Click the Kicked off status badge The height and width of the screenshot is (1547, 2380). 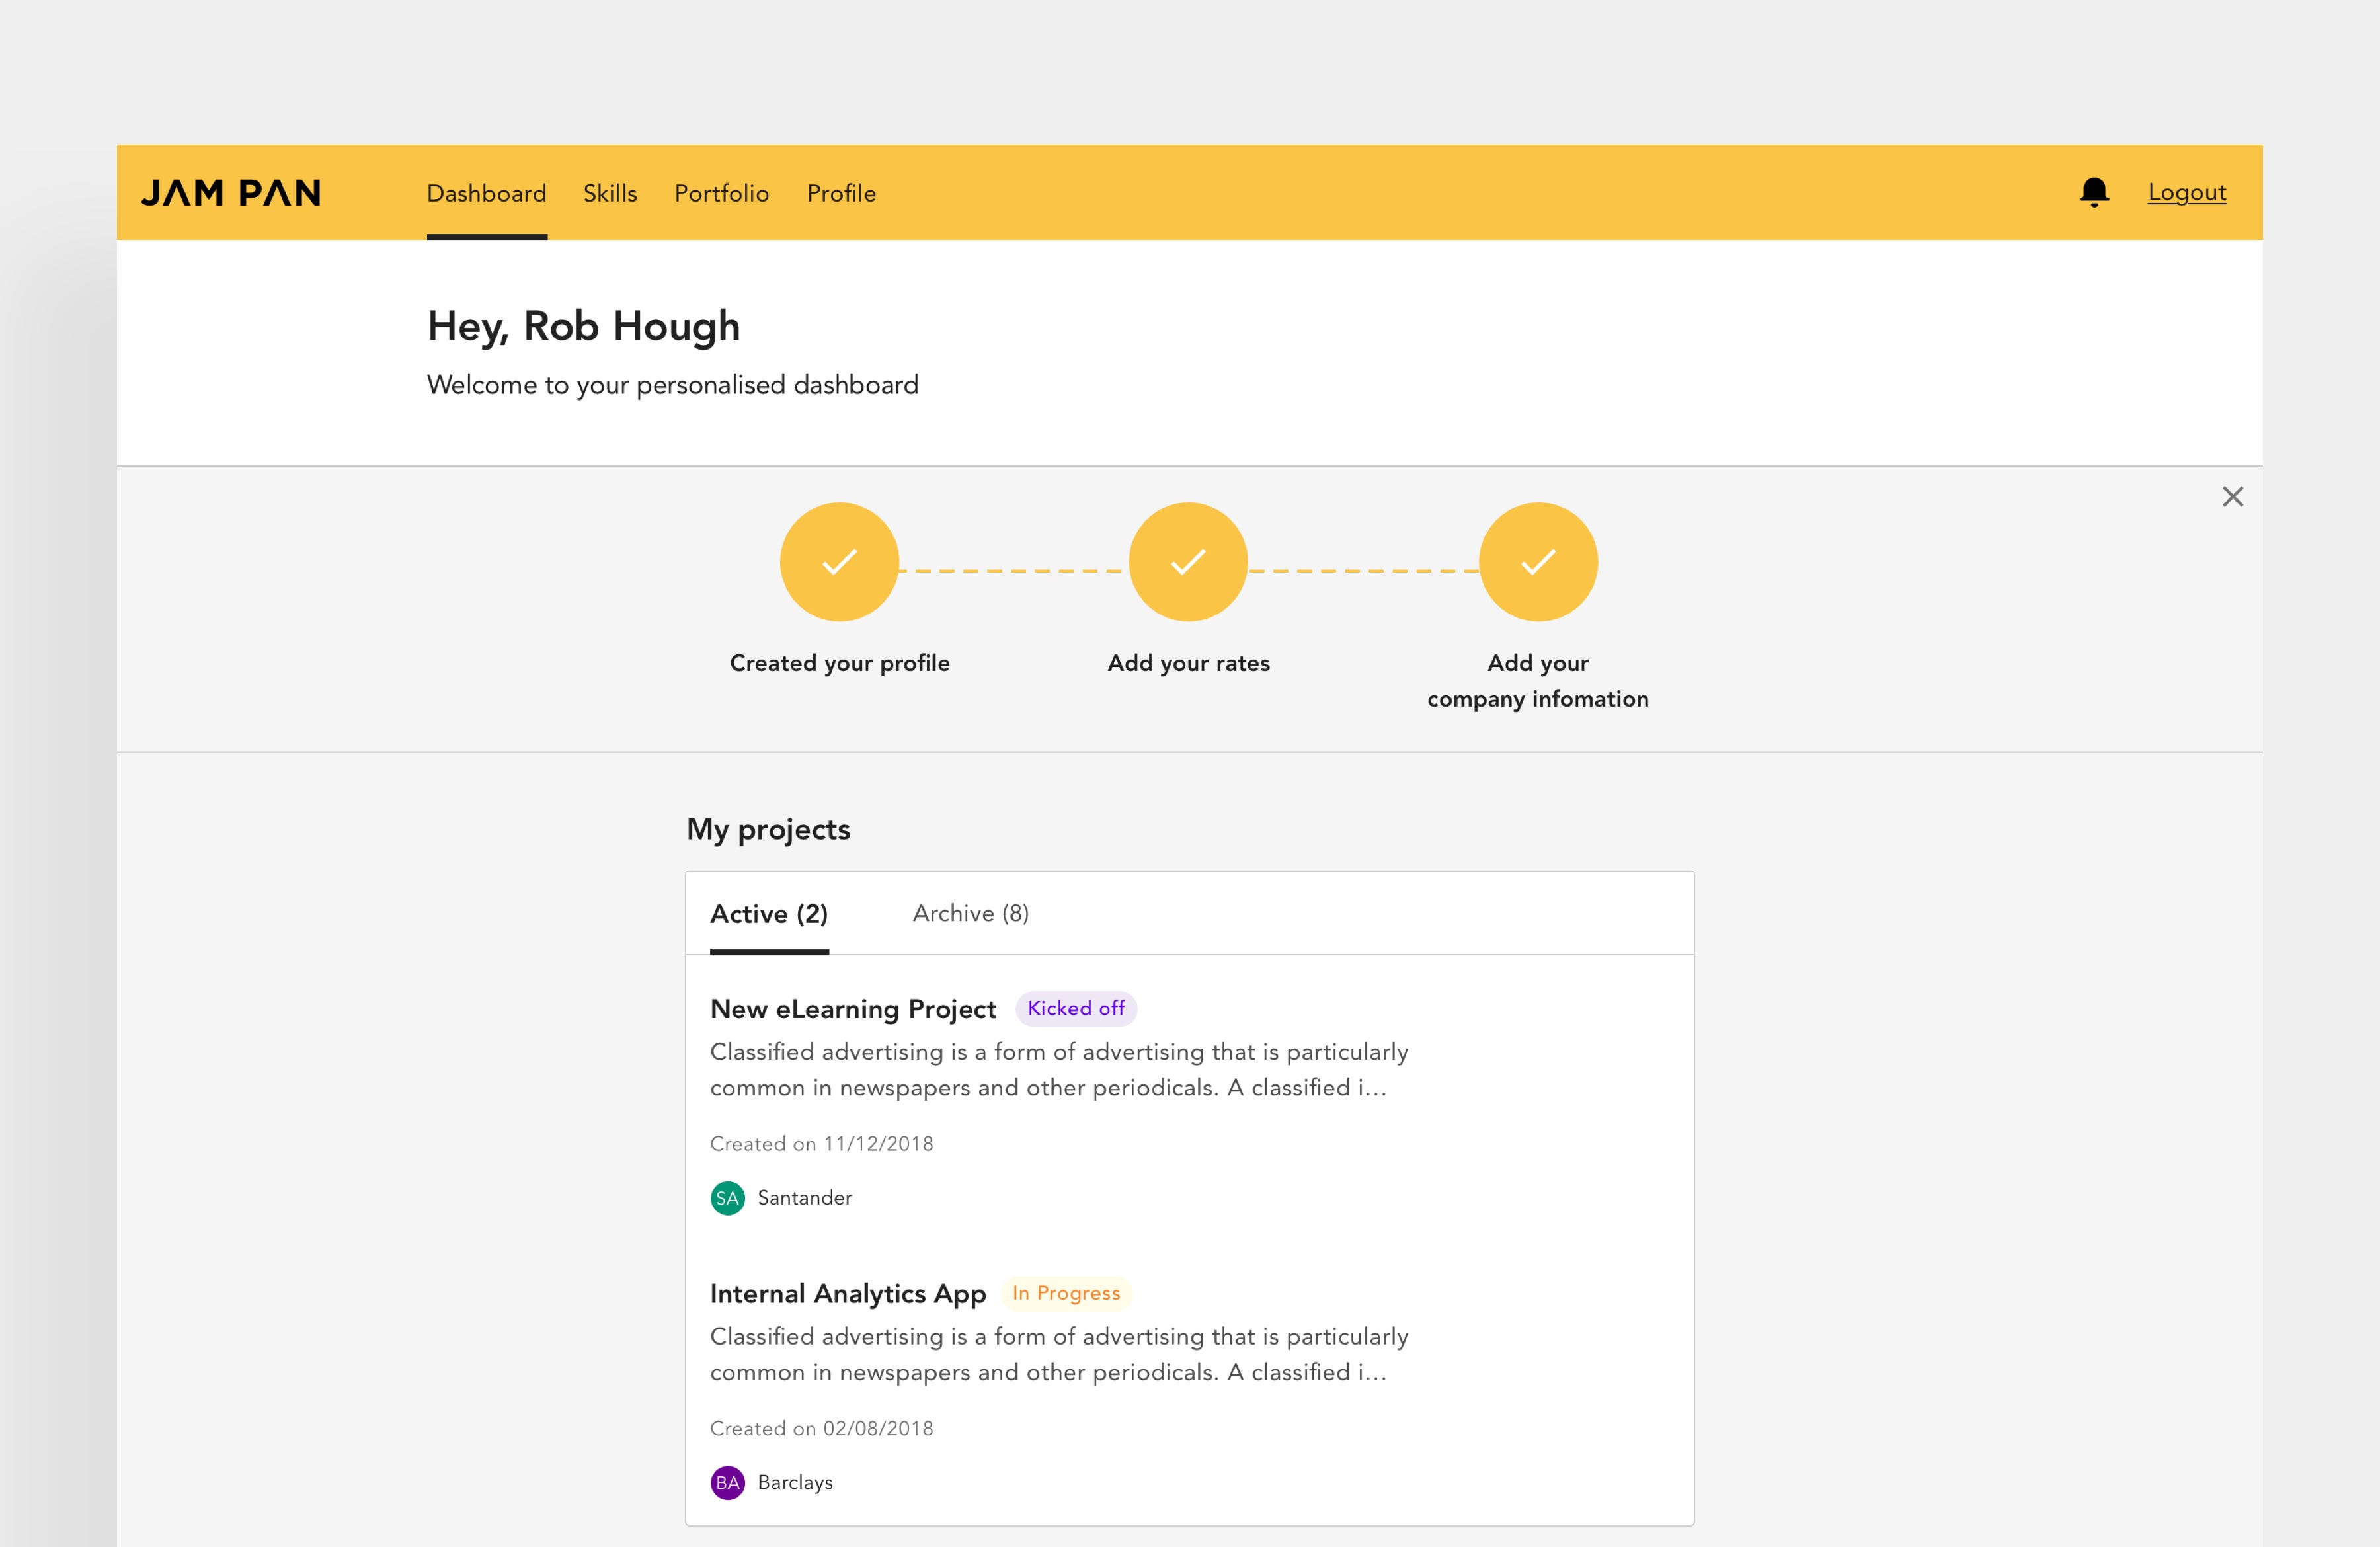click(x=1076, y=1008)
